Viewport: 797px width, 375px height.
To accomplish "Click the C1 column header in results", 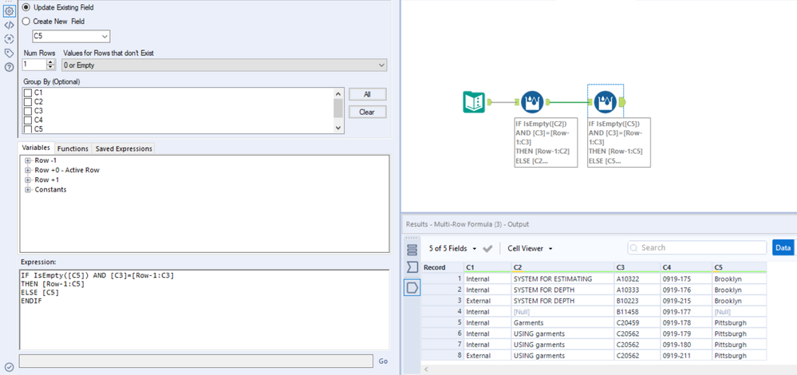I will (x=487, y=267).
